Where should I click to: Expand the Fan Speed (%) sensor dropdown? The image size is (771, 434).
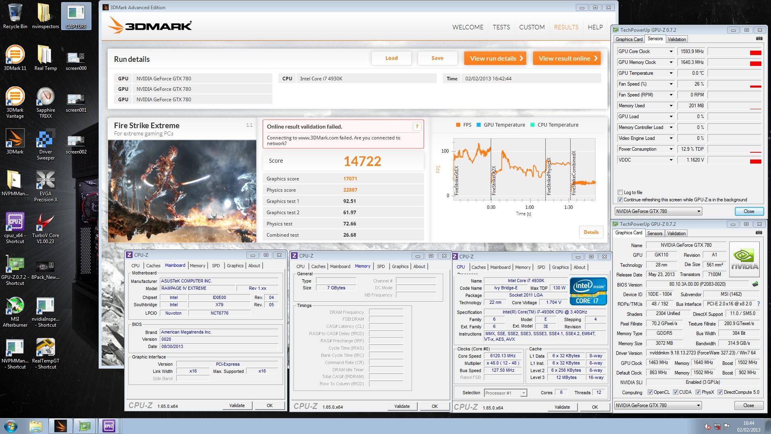click(x=671, y=84)
